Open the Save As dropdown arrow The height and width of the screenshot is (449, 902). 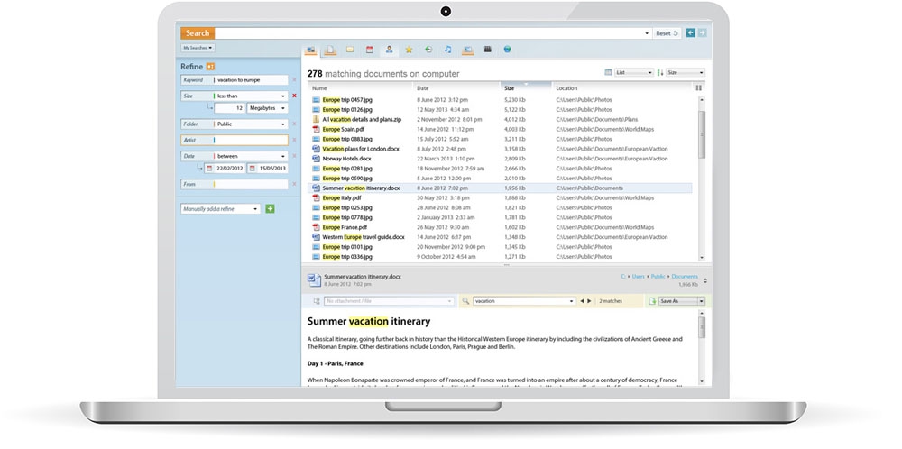click(x=701, y=300)
